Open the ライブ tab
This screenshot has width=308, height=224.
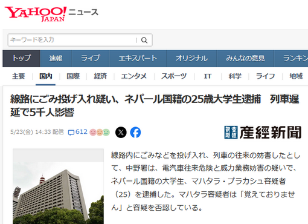click(91, 59)
